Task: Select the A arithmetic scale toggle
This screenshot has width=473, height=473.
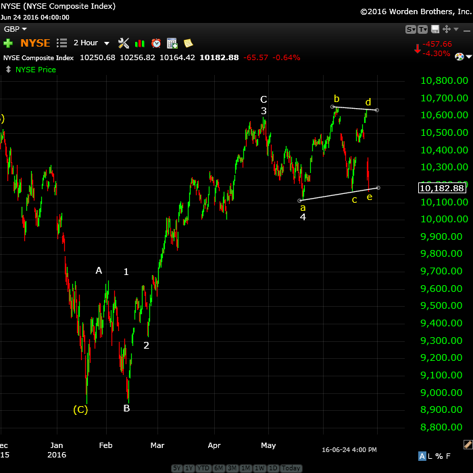Action: coord(422,456)
